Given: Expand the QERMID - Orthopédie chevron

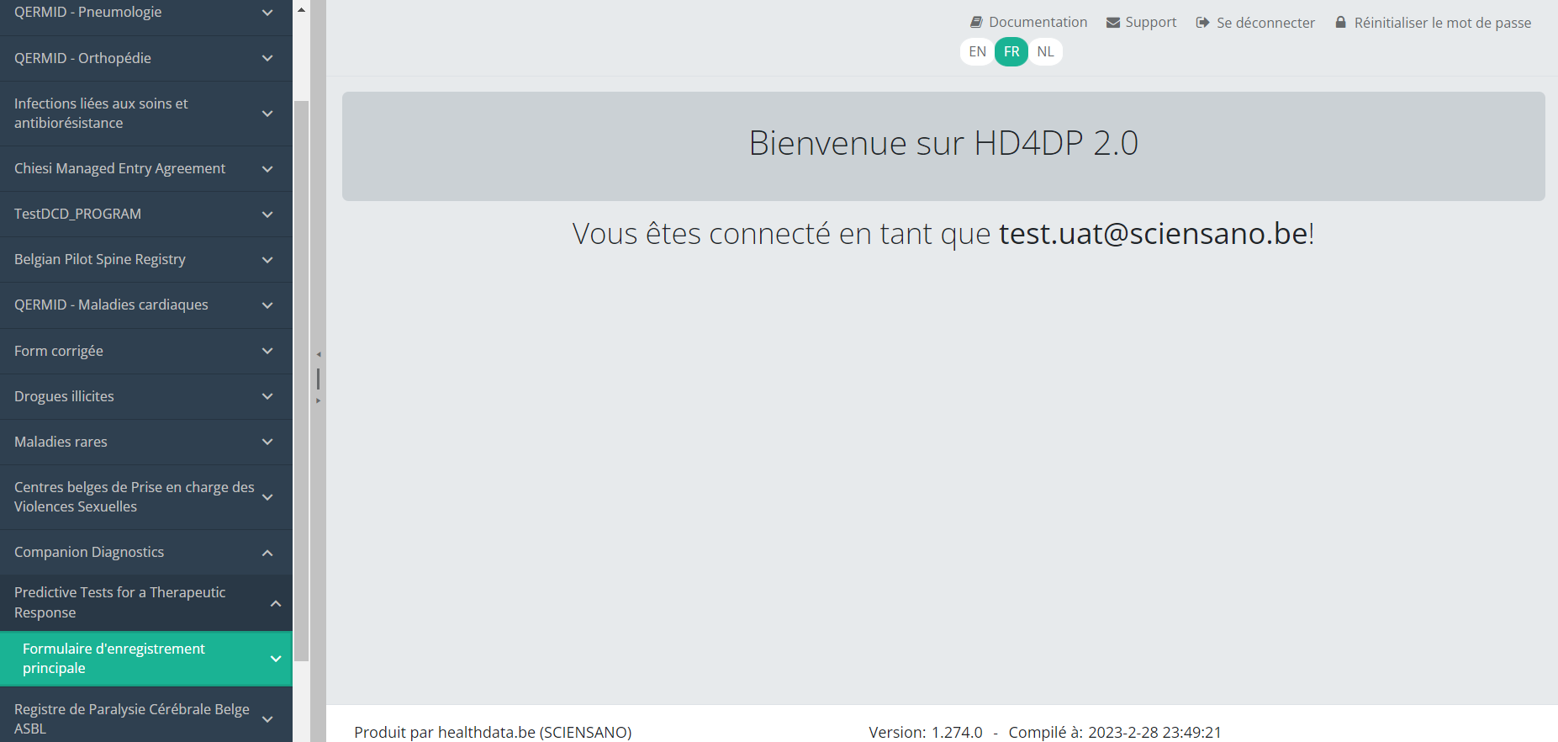Looking at the screenshot, I should 267,58.
